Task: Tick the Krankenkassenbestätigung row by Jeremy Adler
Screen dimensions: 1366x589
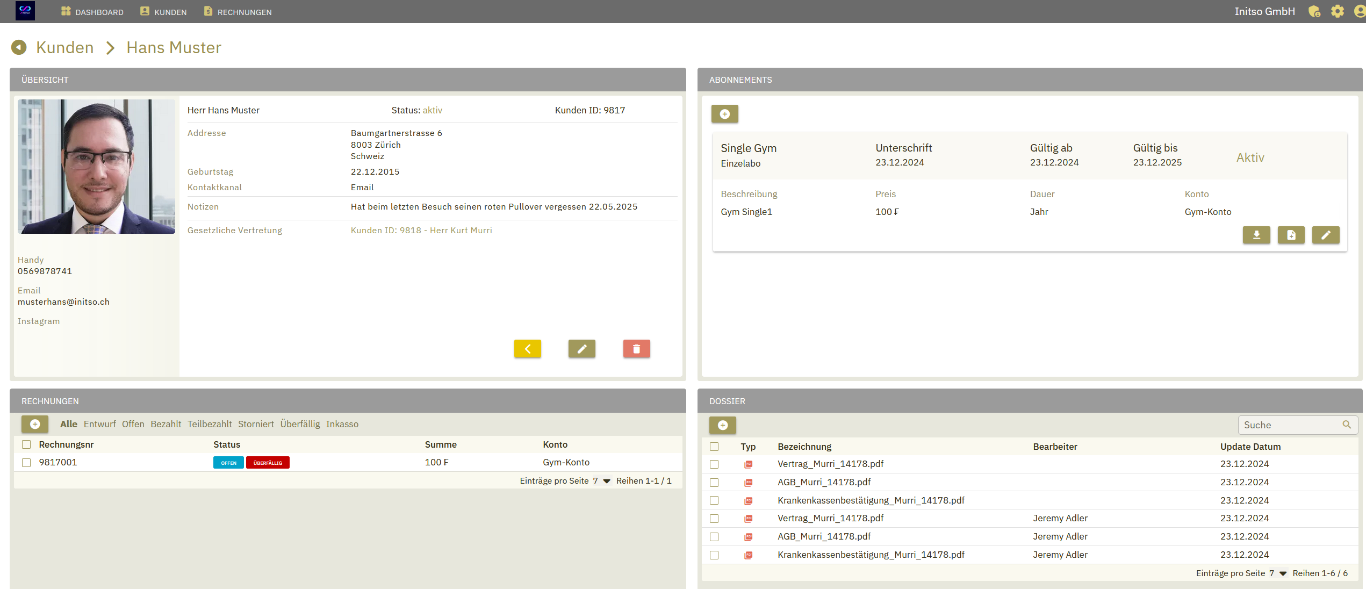Action: tap(714, 555)
